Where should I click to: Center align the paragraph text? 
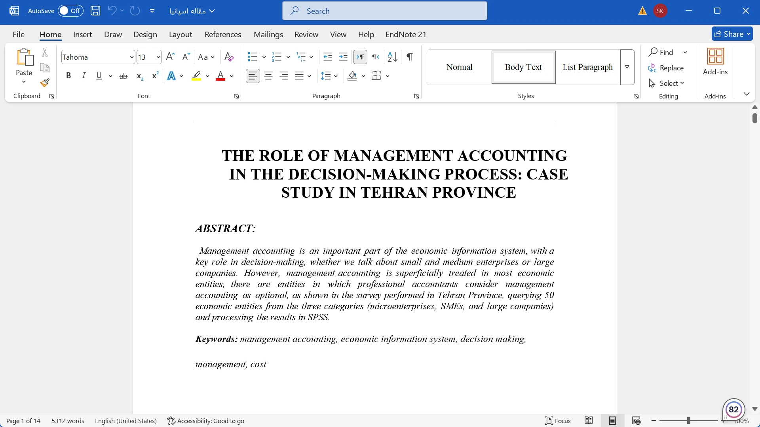coord(268,76)
